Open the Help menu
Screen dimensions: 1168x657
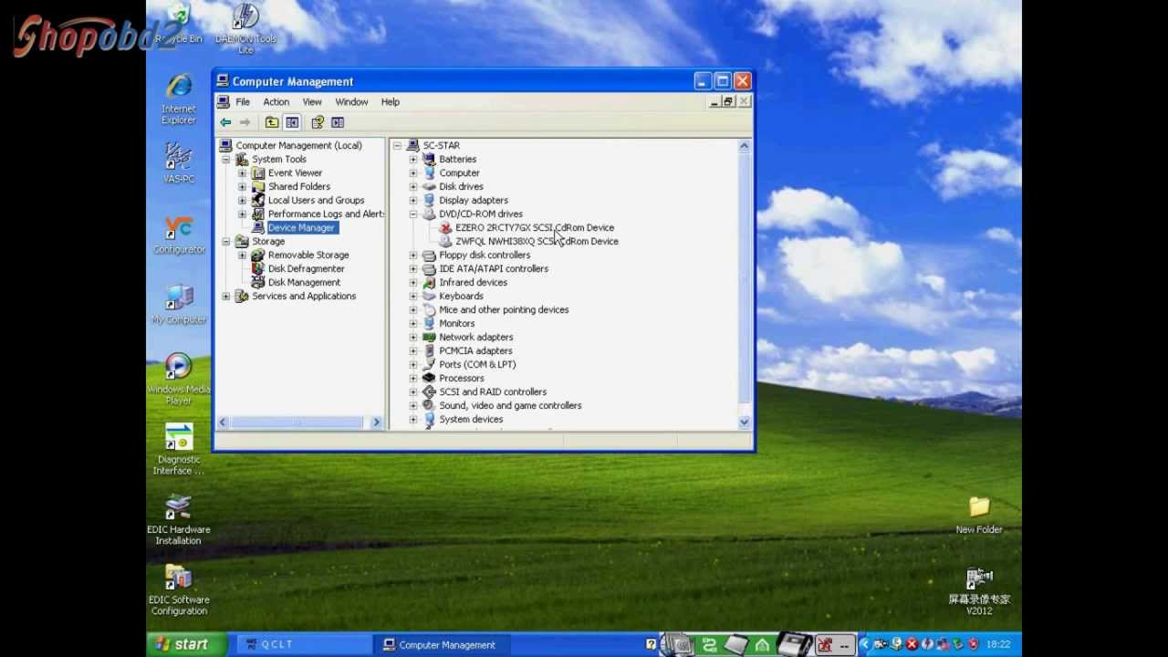(390, 102)
